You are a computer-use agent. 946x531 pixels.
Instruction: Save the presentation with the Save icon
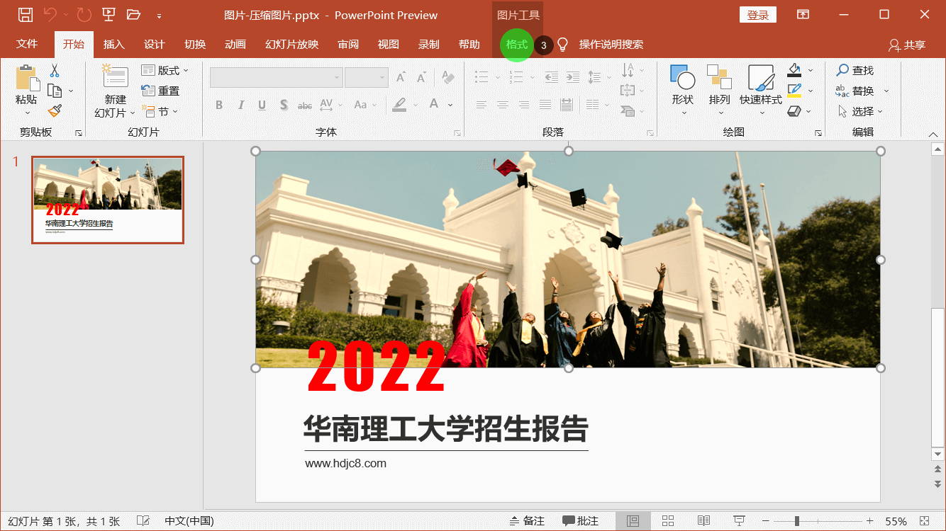(25, 14)
